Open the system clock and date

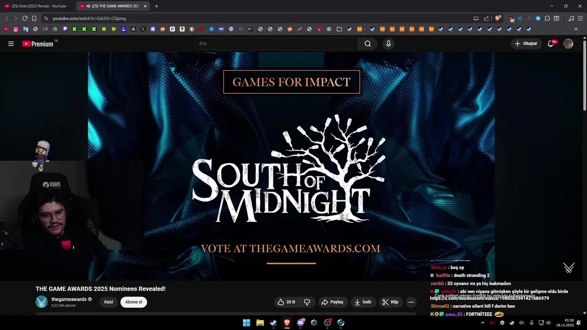[x=565, y=323]
